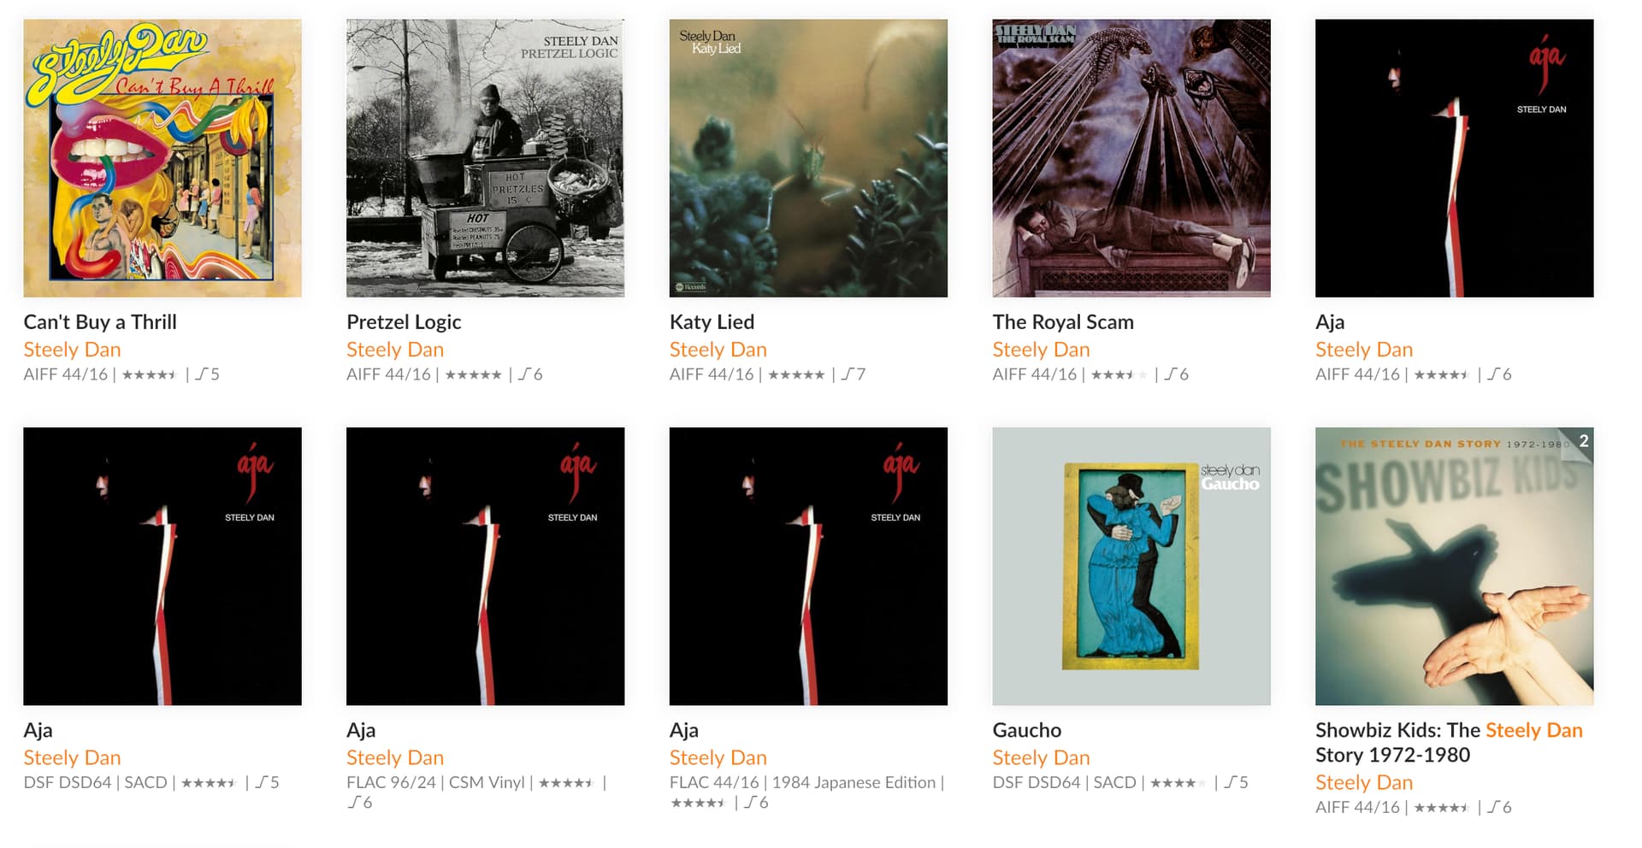Click the Katy Lied album title

click(712, 322)
